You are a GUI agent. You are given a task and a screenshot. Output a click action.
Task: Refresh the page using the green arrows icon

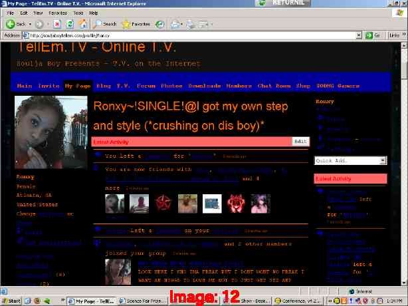pyautogui.click(x=70, y=24)
